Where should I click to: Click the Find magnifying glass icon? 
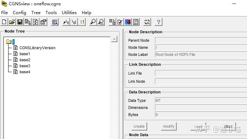(93, 22)
